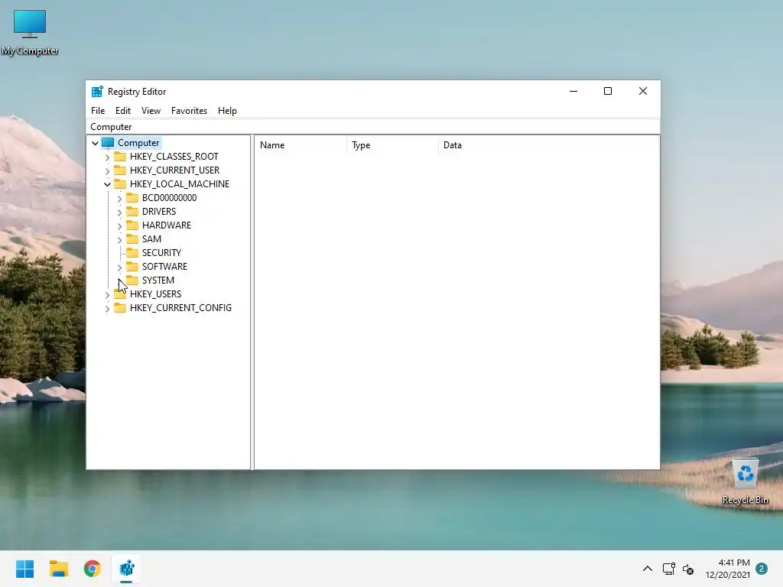Open File Explorer from the taskbar
Image resolution: width=783 pixels, height=587 pixels.
point(58,569)
